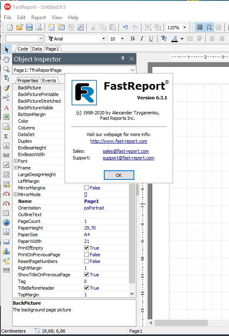Click the New Report toolbar icon
Viewport: 229px width, 336px height.
[x=10, y=28]
